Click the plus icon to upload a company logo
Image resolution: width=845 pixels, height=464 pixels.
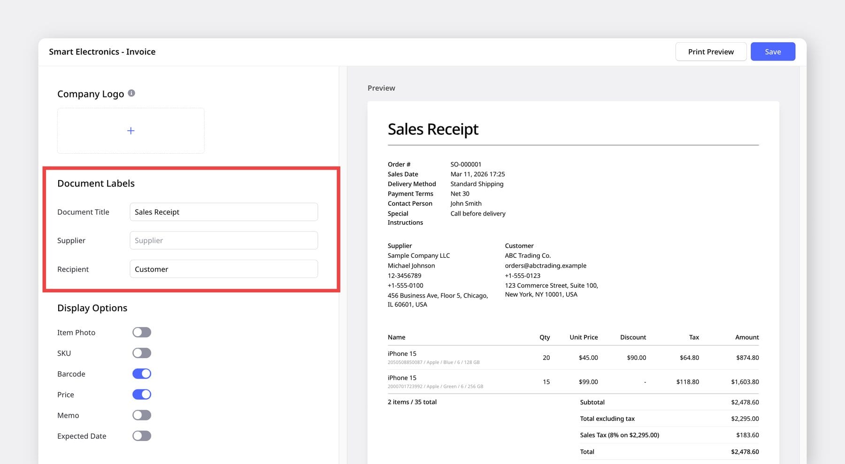[x=131, y=130]
